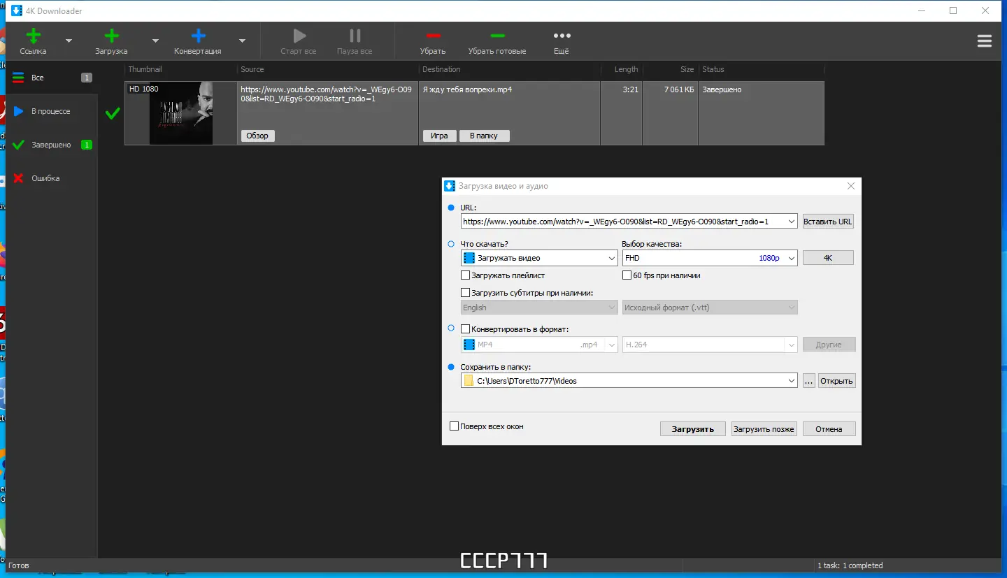Click the В папку button

pos(484,136)
